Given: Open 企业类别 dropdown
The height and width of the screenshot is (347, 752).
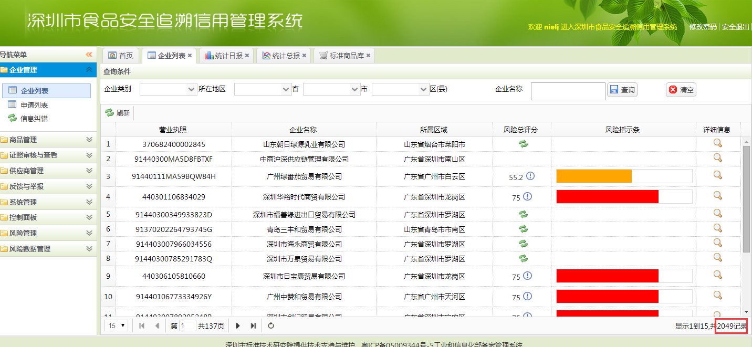Looking at the screenshot, I should 168,90.
